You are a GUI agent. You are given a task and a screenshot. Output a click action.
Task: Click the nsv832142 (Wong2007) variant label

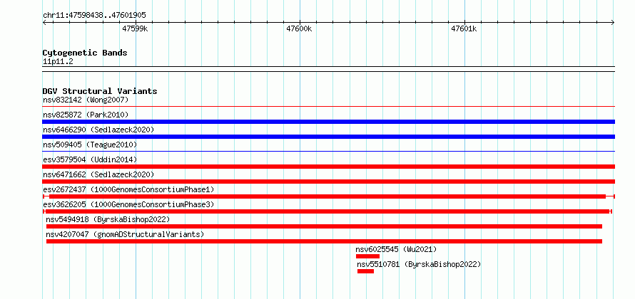[86, 100]
